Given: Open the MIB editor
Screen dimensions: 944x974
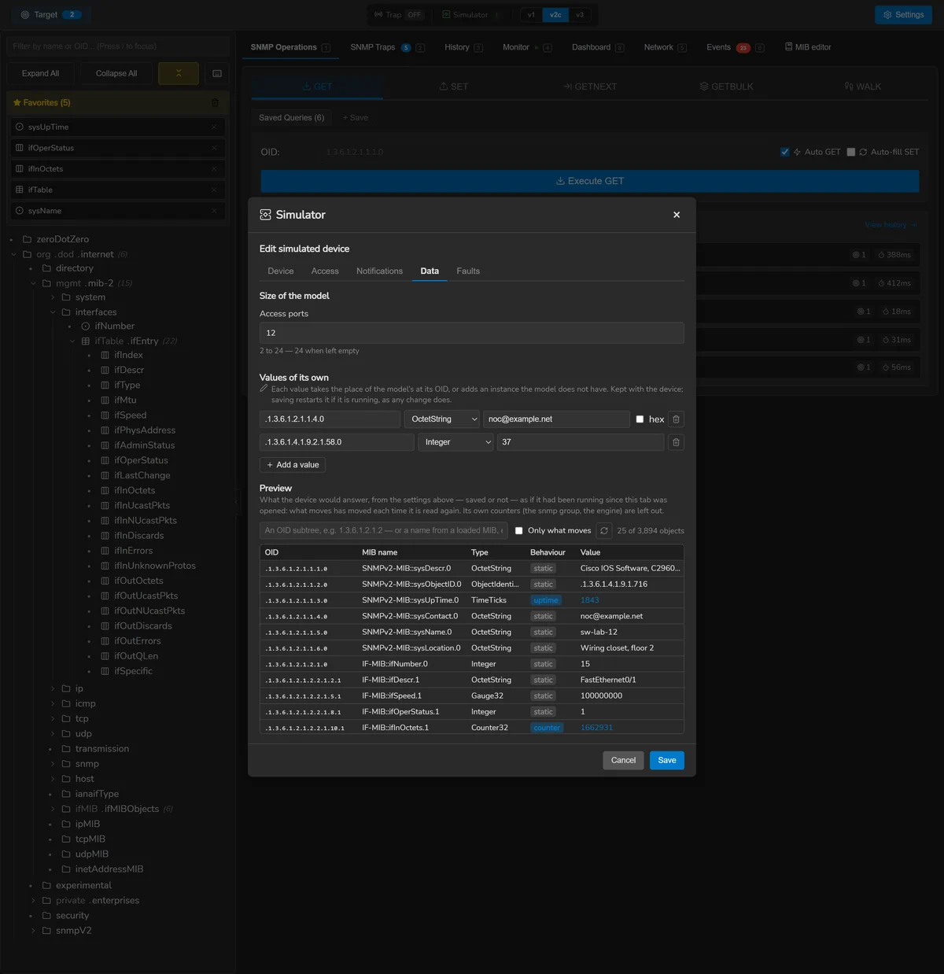Looking at the screenshot, I should coord(808,47).
